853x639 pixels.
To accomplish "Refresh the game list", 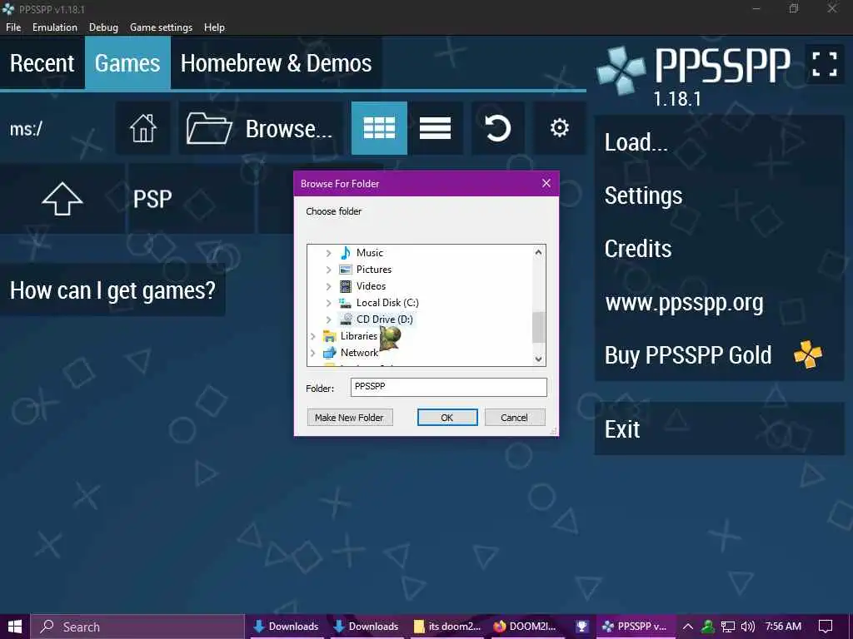I will pos(497,128).
